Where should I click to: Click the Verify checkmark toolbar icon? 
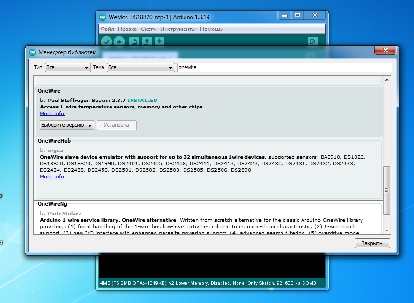(106, 42)
